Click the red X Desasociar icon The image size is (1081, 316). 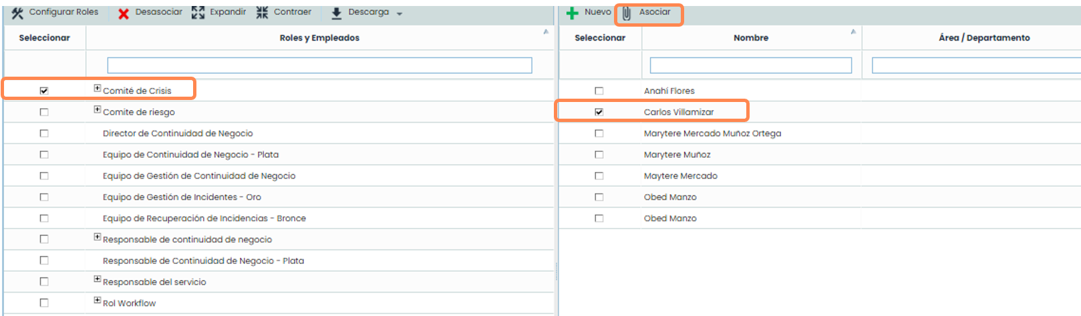pos(124,13)
